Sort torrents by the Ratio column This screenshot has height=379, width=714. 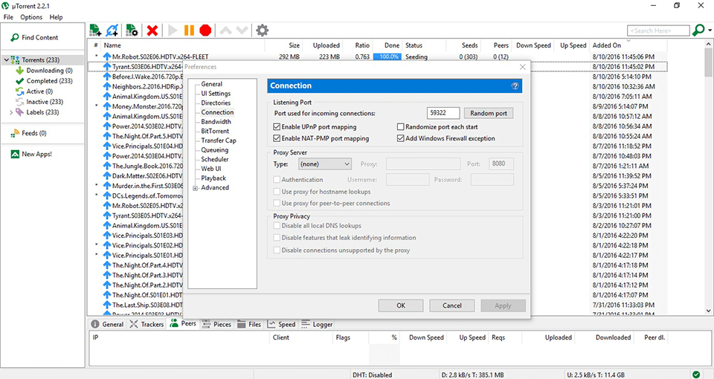pos(362,45)
